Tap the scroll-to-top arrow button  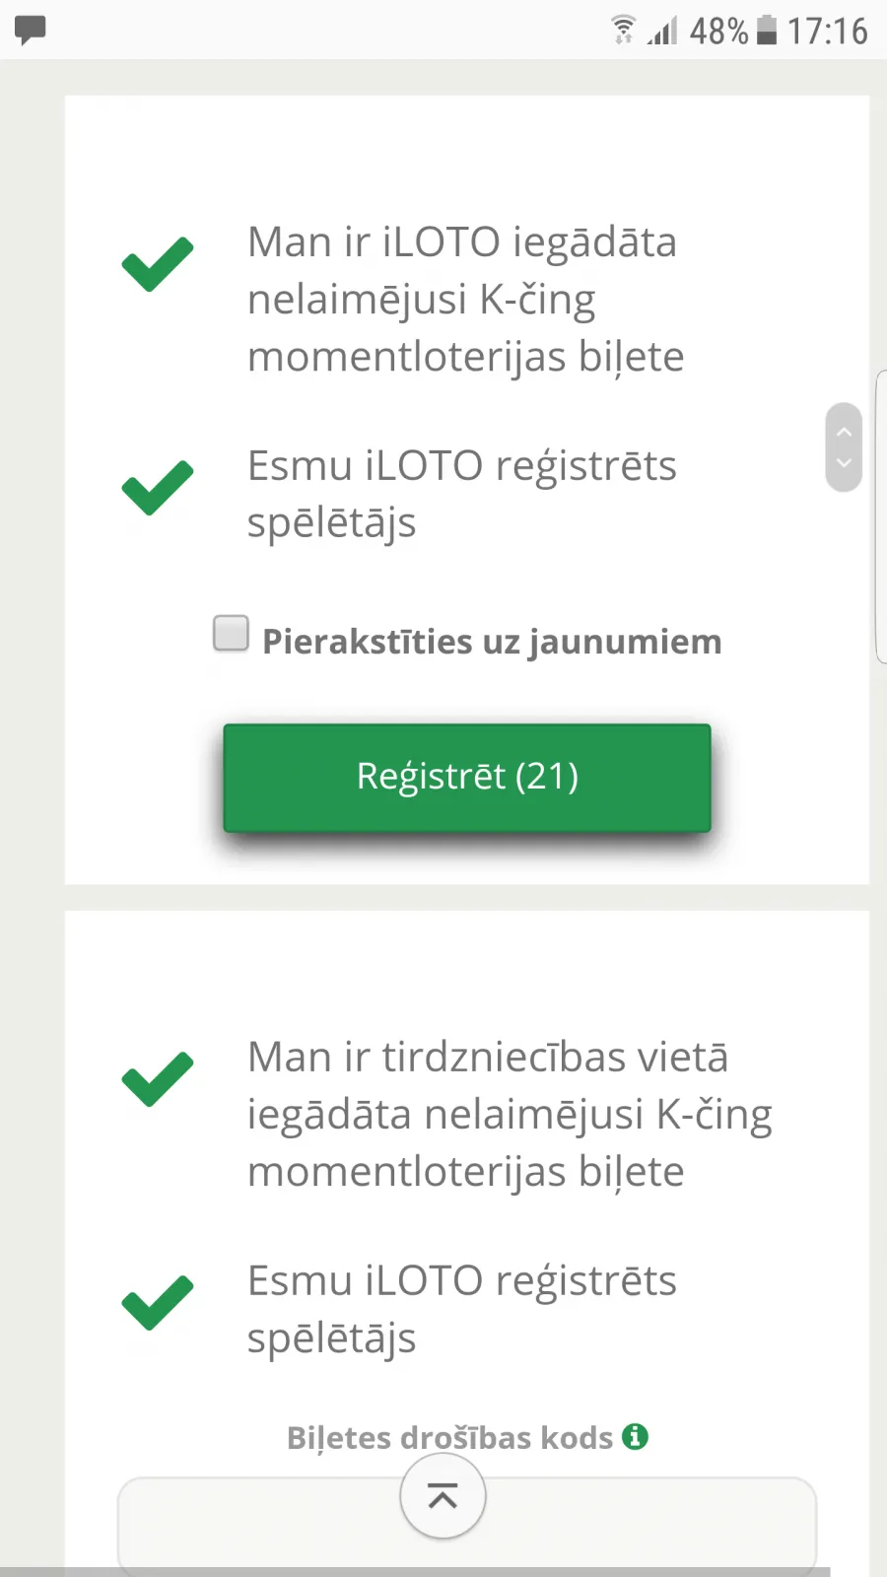point(443,1496)
